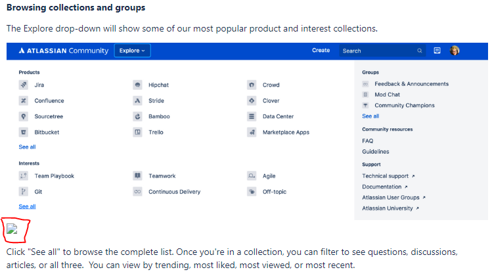The height and width of the screenshot is (274, 492).
Task: Open the Documentation external link
Action: pyautogui.click(x=385, y=187)
